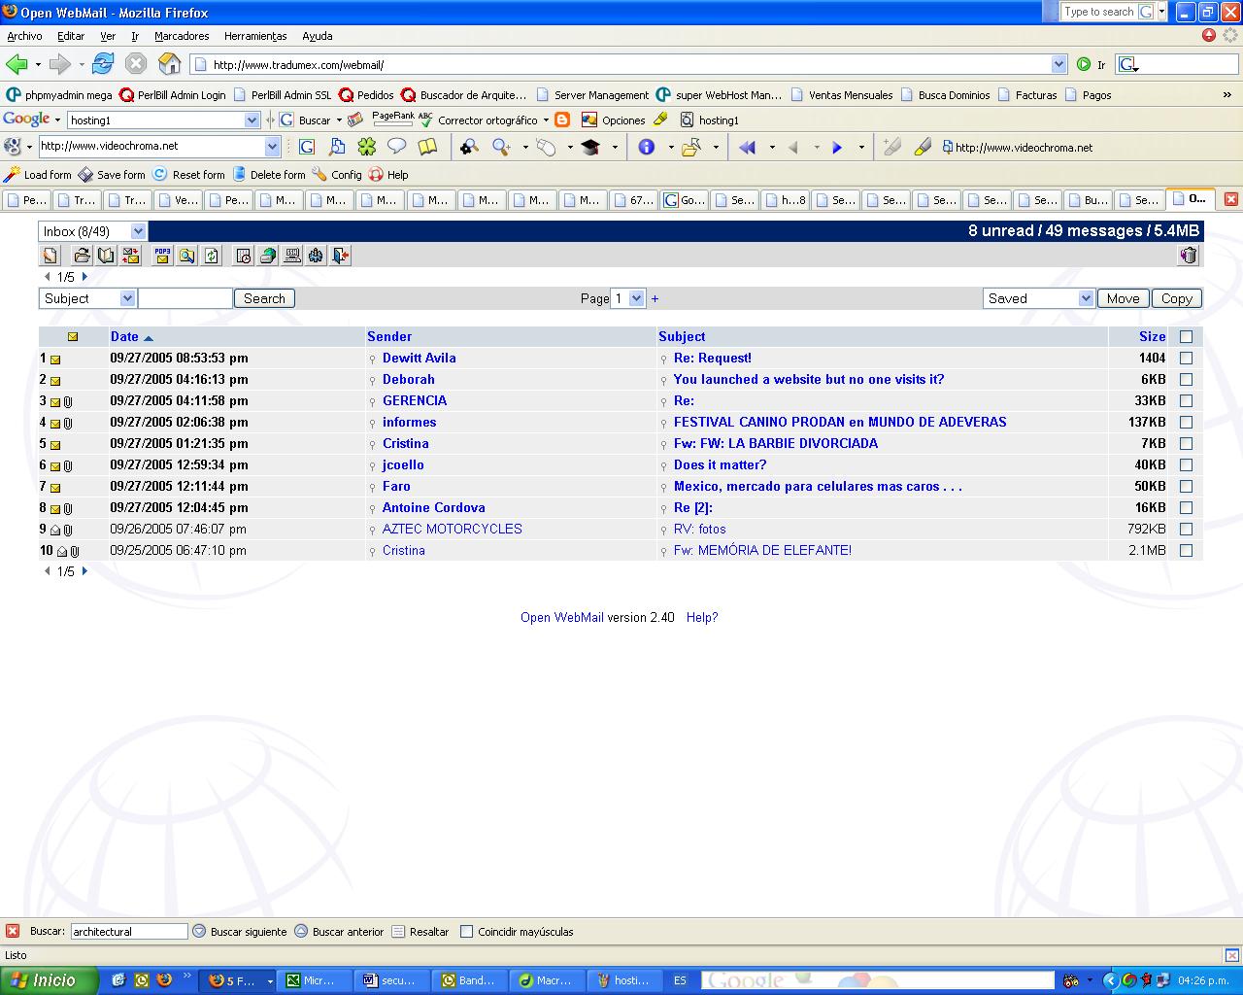The height and width of the screenshot is (995, 1243).
Task: Click the green Ir go button
Action: click(1091, 64)
